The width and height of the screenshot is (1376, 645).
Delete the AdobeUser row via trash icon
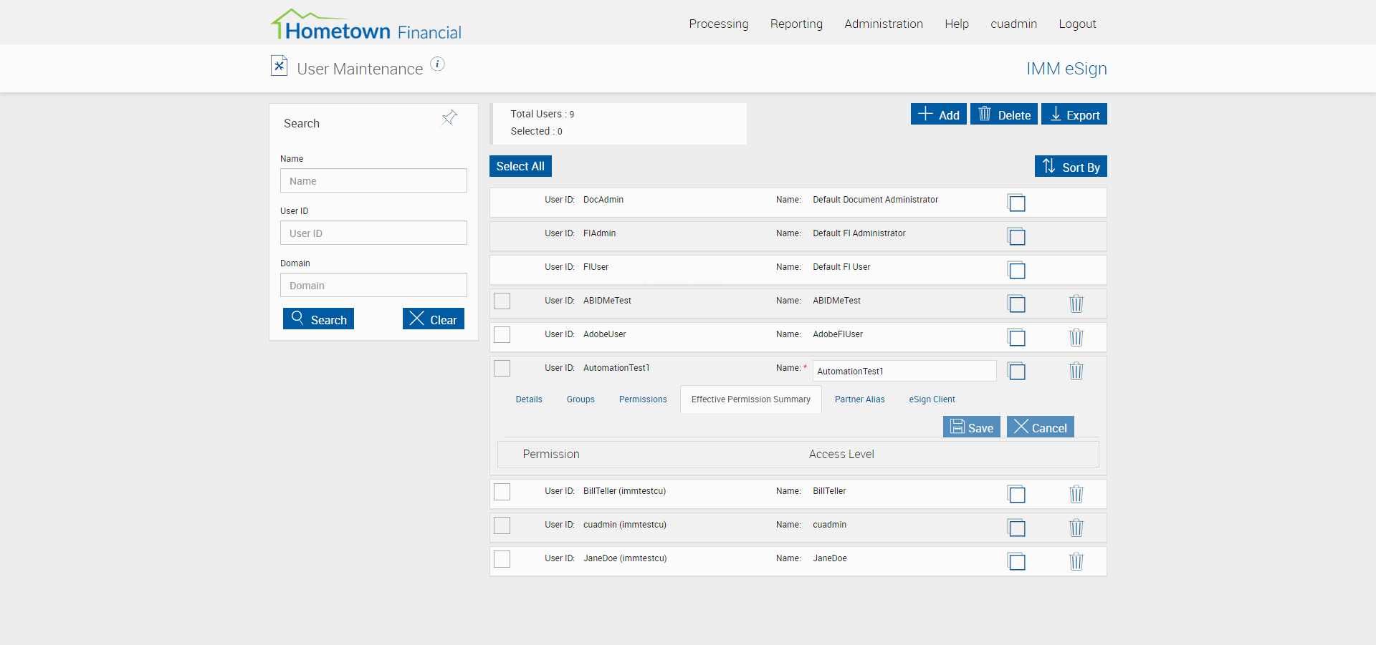point(1076,337)
